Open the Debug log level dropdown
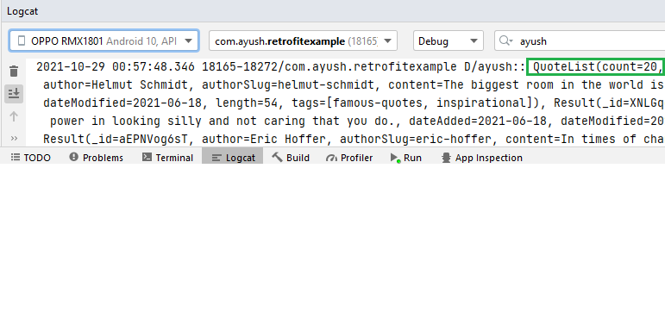The image size is (665, 324). (x=449, y=41)
